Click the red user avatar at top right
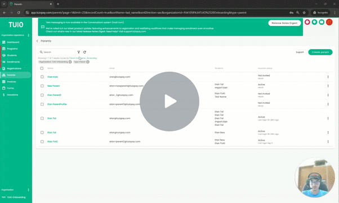339x203 pixels. (329, 22)
